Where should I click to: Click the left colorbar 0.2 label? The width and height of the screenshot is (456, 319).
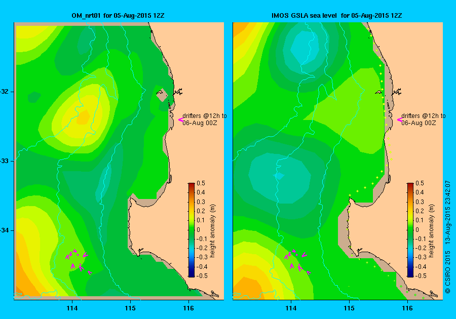pyautogui.click(x=201, y=211)
